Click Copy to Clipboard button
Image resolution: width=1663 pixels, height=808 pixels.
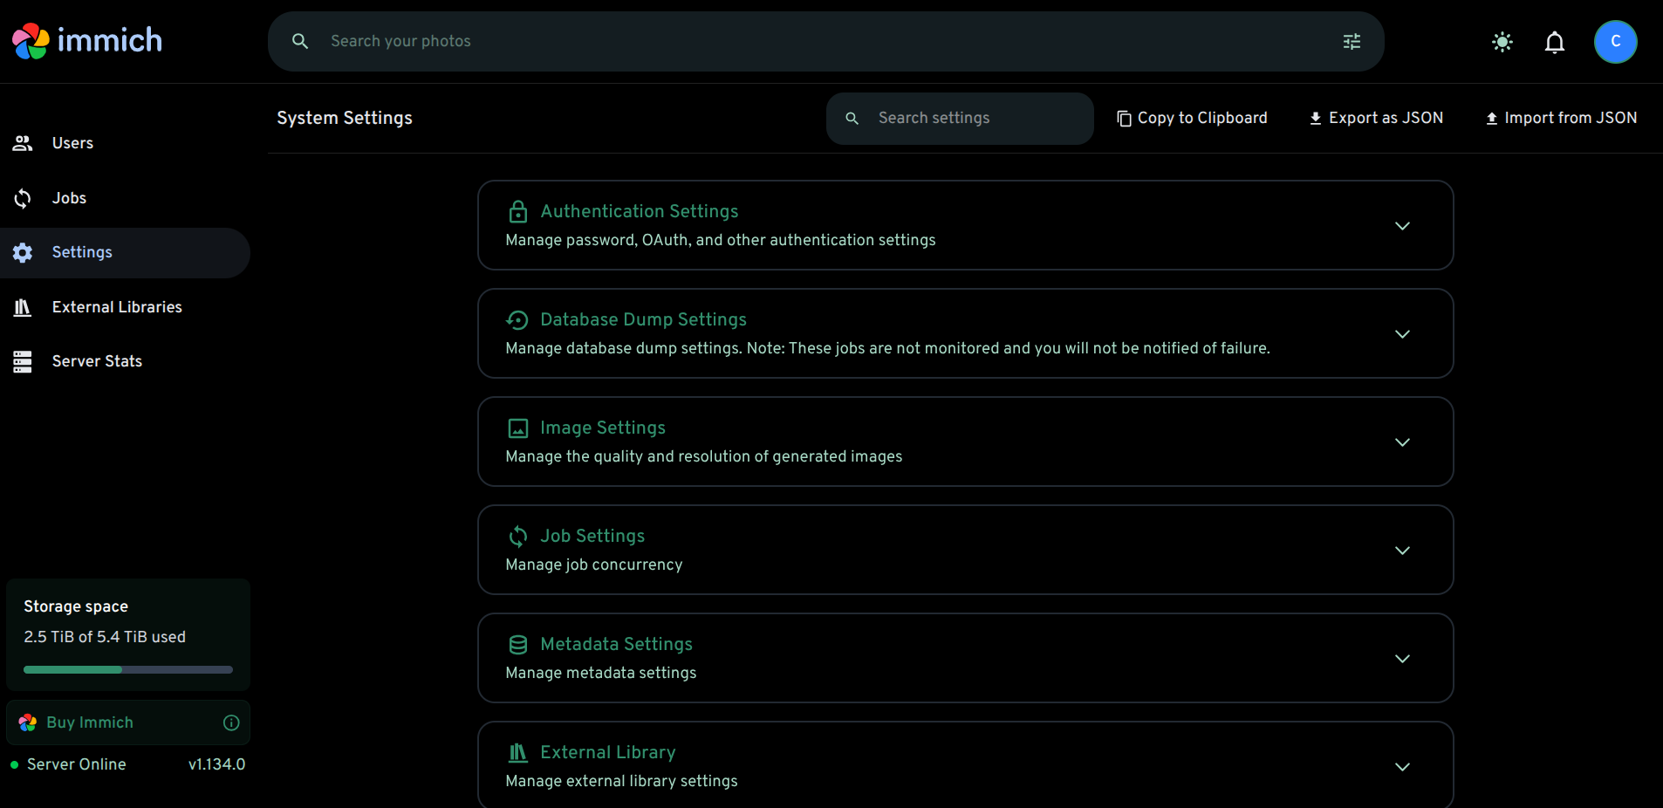1192,118
